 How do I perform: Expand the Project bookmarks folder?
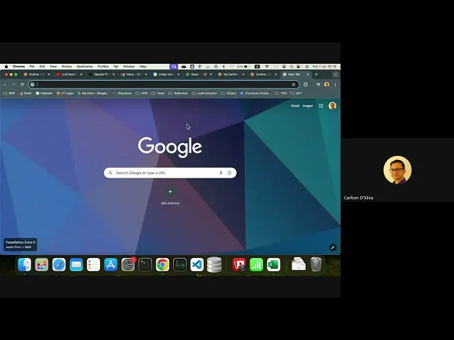point(228,93)
